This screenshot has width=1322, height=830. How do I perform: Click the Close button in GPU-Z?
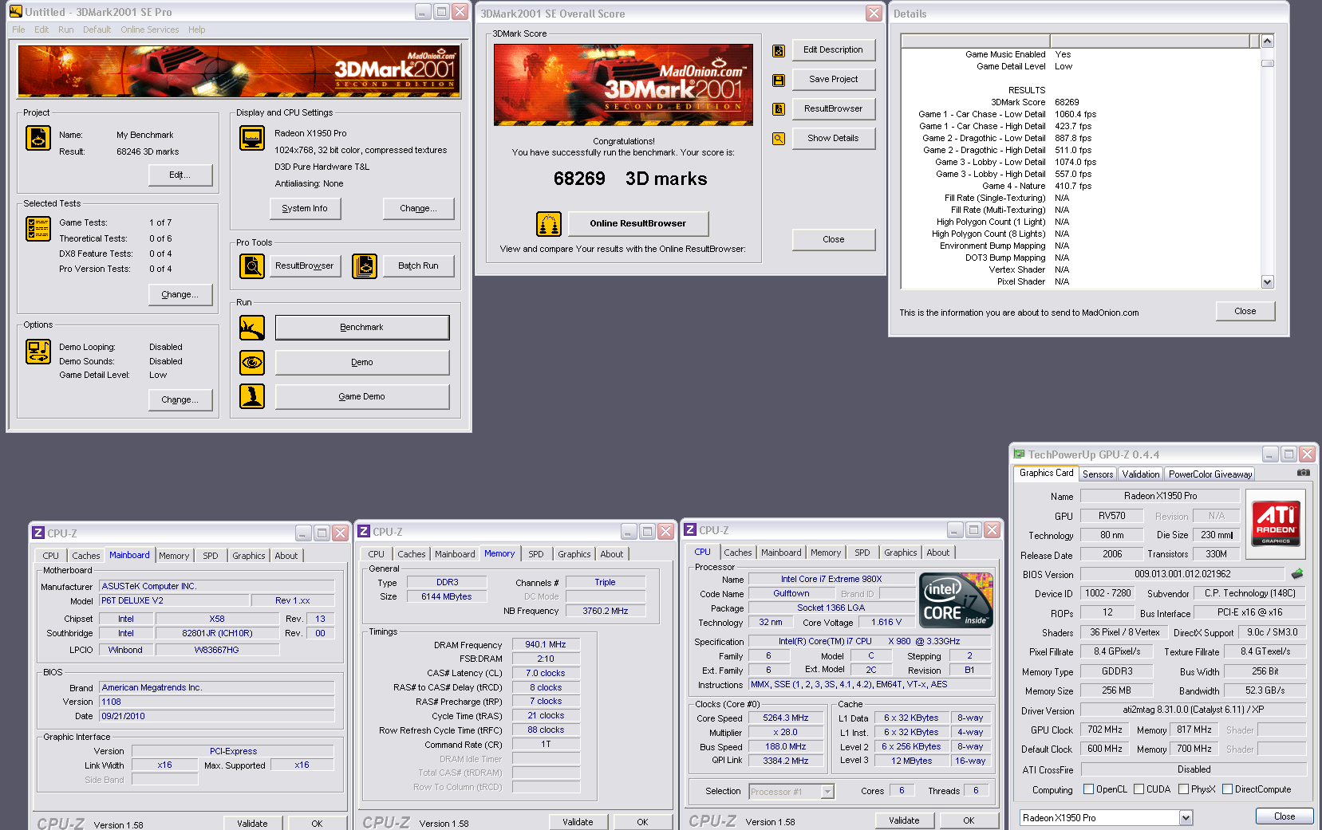(x=1285, y=816)
